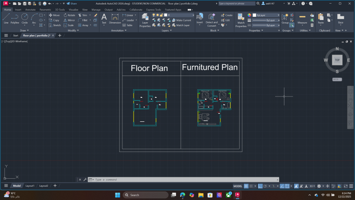
Task: Click the Polyline tool
Action: (x=15, y=18)
